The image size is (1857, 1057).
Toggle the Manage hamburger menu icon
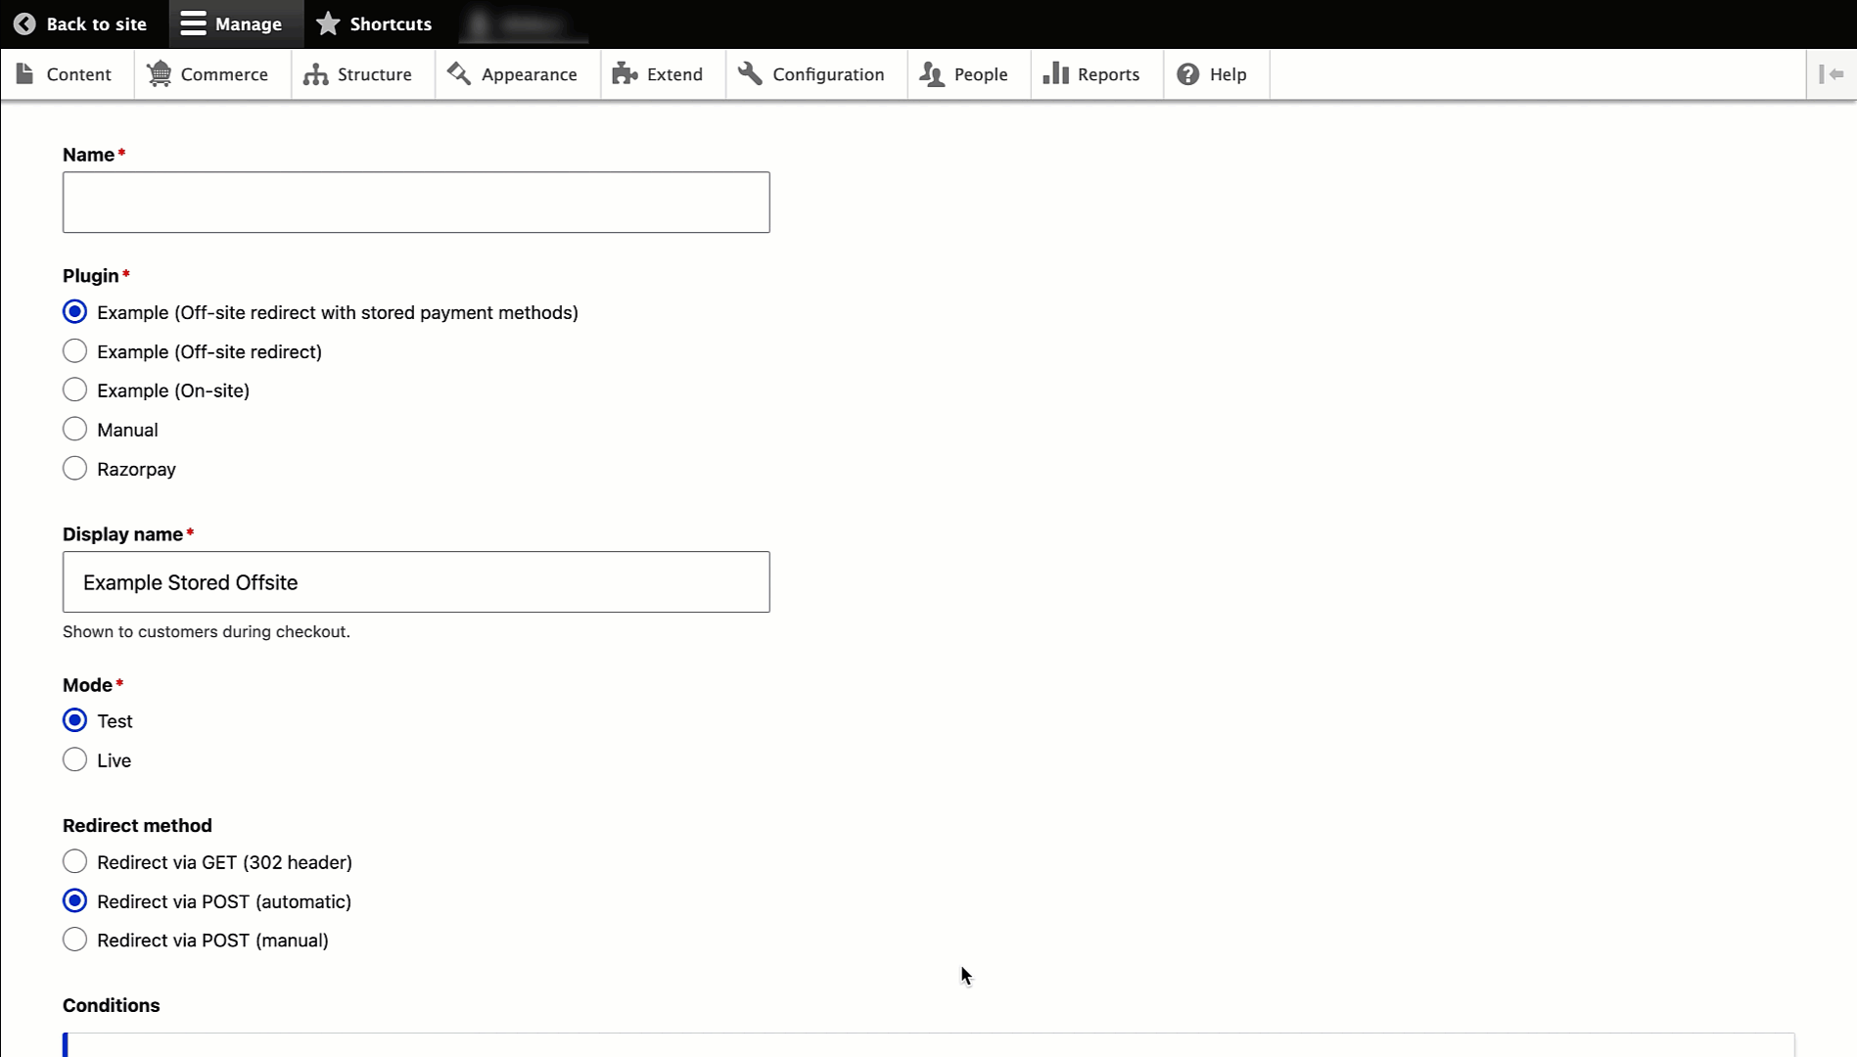pos(194,23)
